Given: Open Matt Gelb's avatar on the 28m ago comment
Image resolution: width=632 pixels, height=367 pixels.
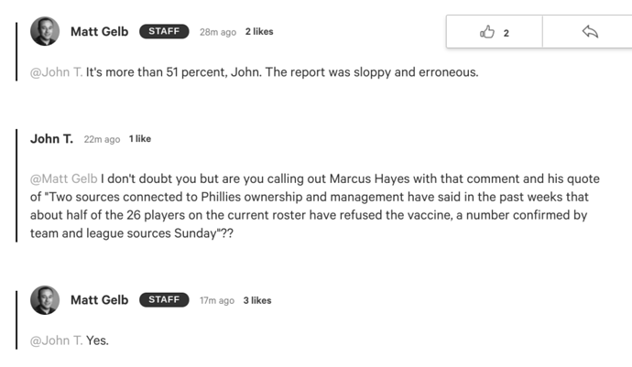Looking at the screenshot, I should click(x=45, y=32).
